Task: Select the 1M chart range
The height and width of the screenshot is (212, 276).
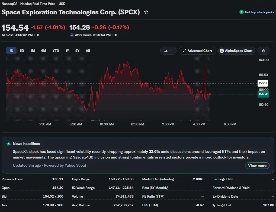Action: [x=33, y=50]
